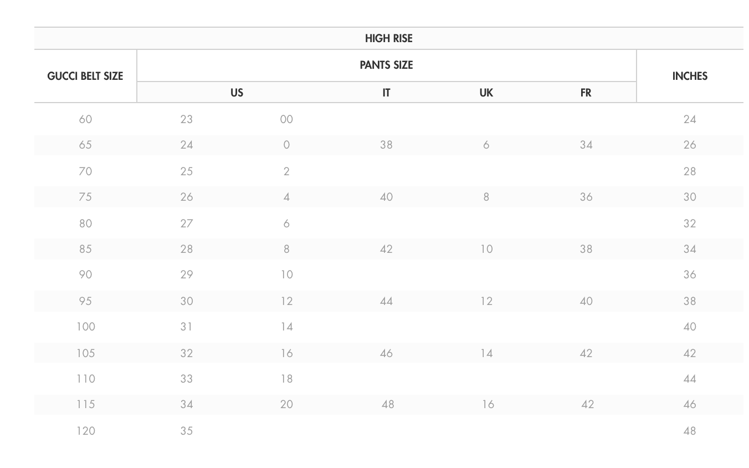Select the UK column header
This screenshot has height=468, width=749.
click(x=486, y=93)
